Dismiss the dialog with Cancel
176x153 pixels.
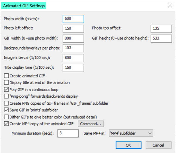click(158, 145)
